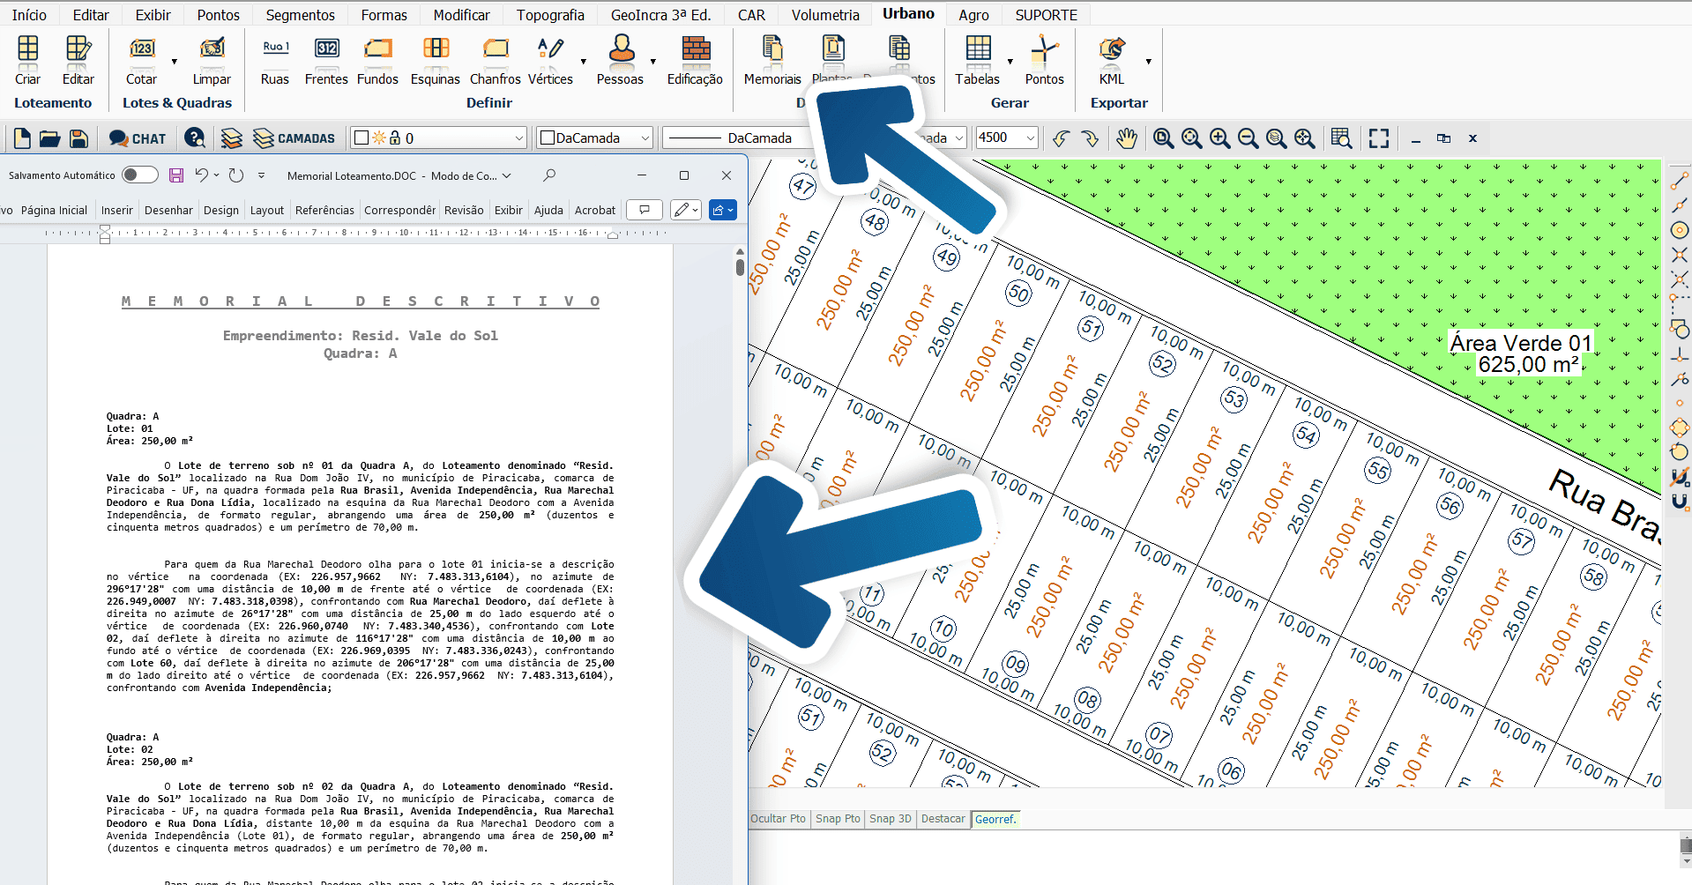The height and width of the screenshot is (885, 1692).
Task: Open the Pessoas tool
Action: [x=621, y=60]
